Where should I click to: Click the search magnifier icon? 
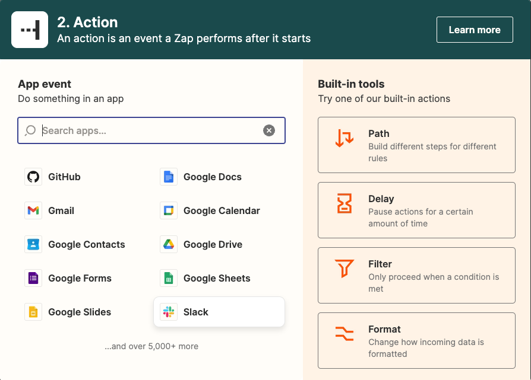click(x=30, y=130)
